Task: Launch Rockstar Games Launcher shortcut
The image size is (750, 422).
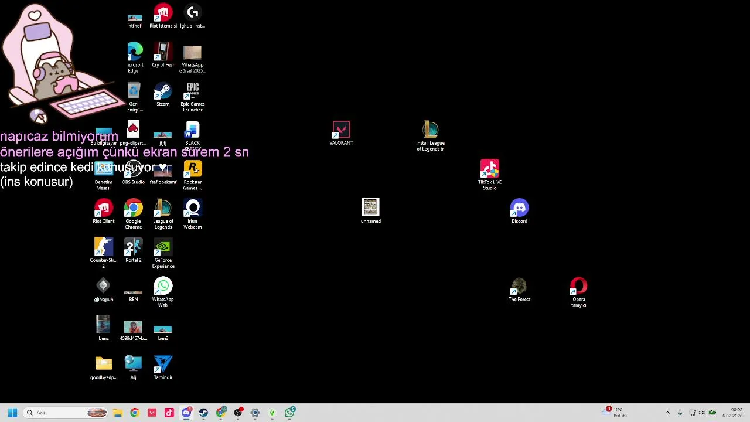Action: coord(193,175)
